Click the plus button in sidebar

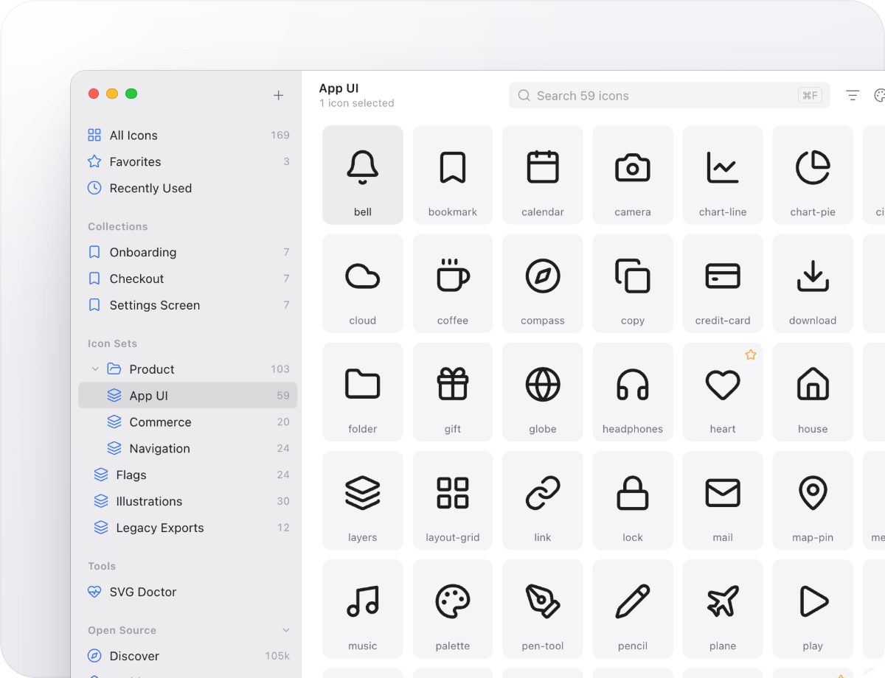(x=278, y=95)
